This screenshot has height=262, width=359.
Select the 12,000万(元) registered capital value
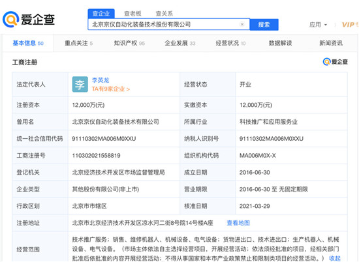coord(88,105)
